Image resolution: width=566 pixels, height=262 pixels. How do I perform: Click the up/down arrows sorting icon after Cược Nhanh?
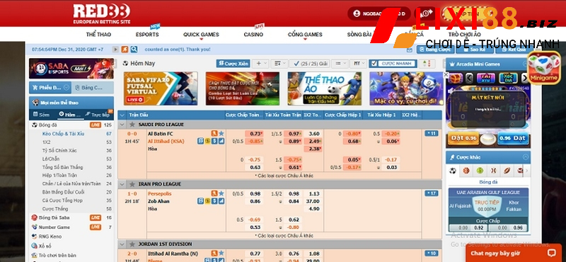point(427,64)
